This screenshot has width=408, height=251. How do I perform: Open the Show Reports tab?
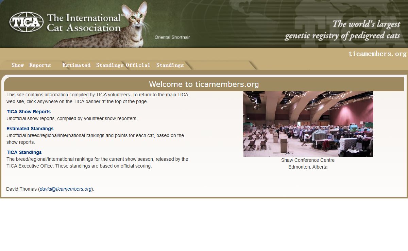pos(31,65)
